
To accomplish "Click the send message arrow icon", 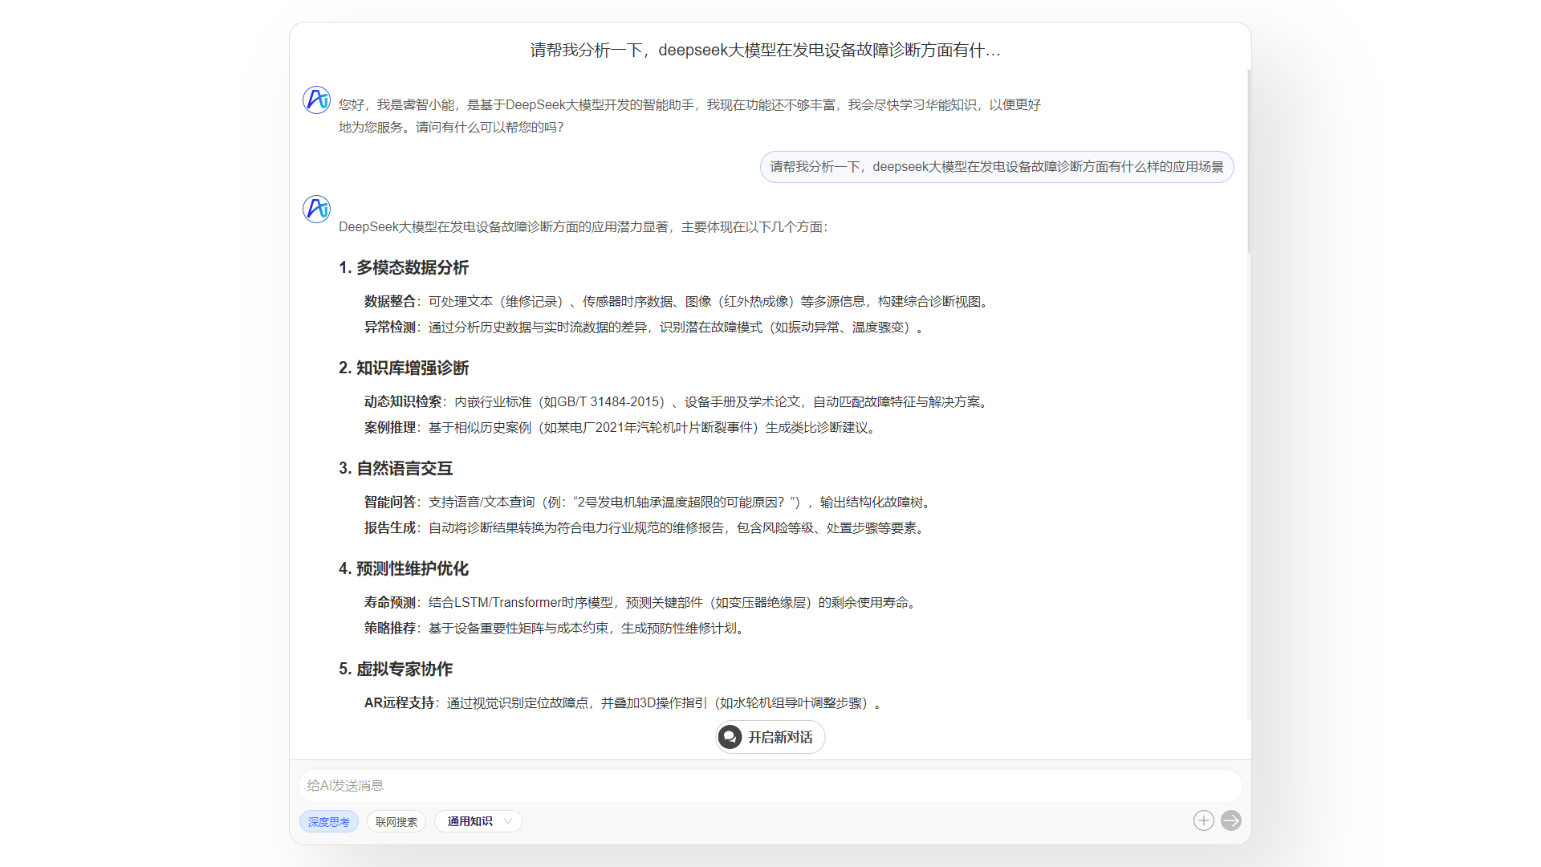I will 1230,820.
